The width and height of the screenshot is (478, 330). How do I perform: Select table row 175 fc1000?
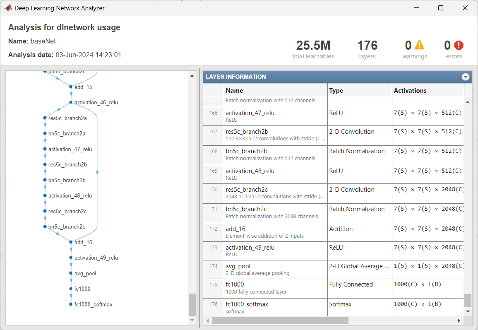[333, 288]
